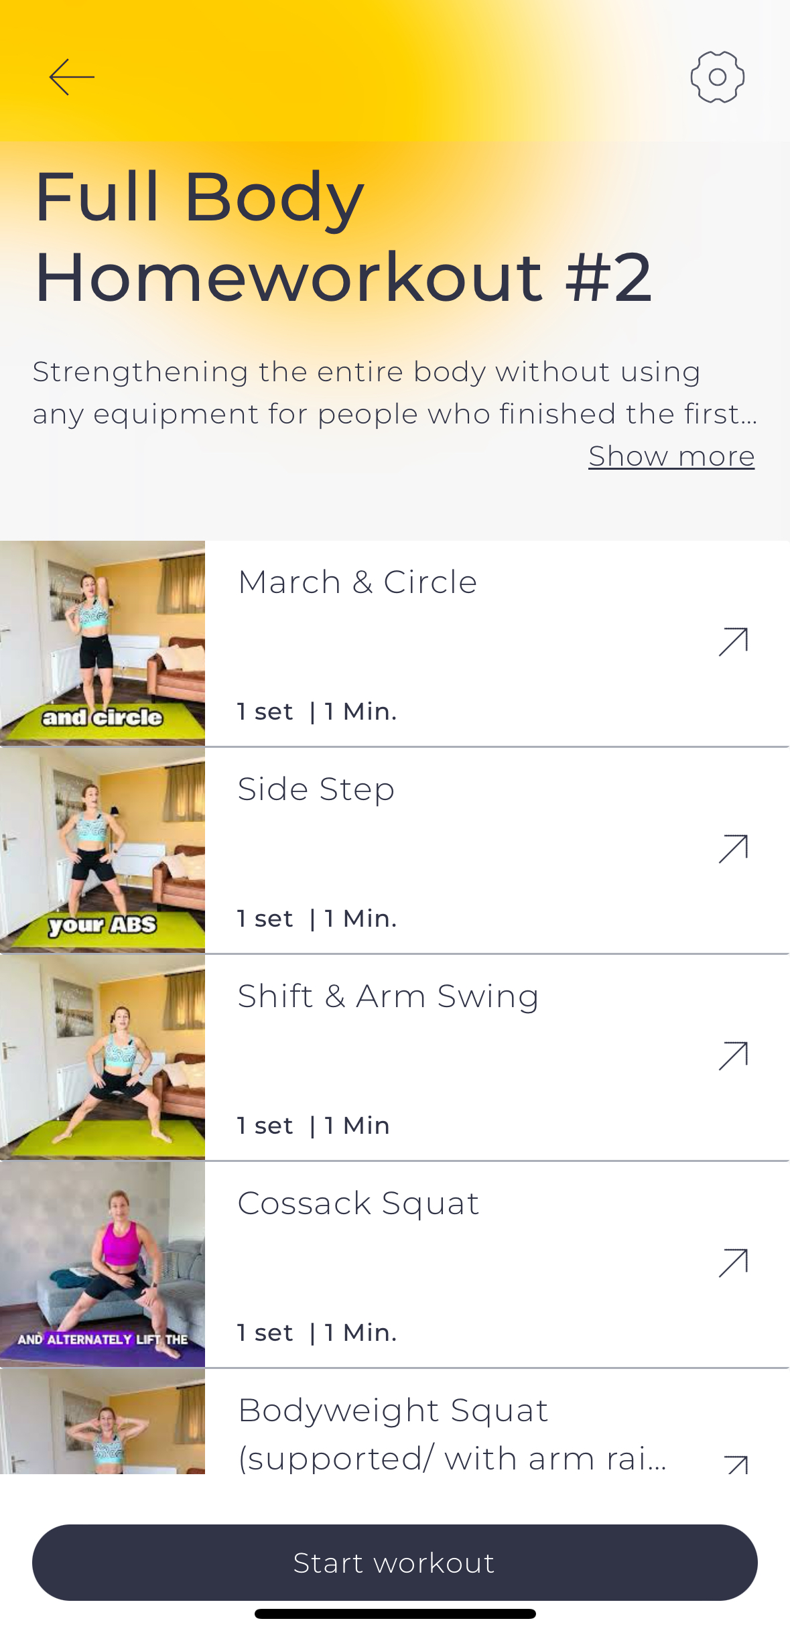Open Cossack Squat details arrow
Image resolution: width=790 pixels, height=1635 pixels.
(x=733, y=1263)
